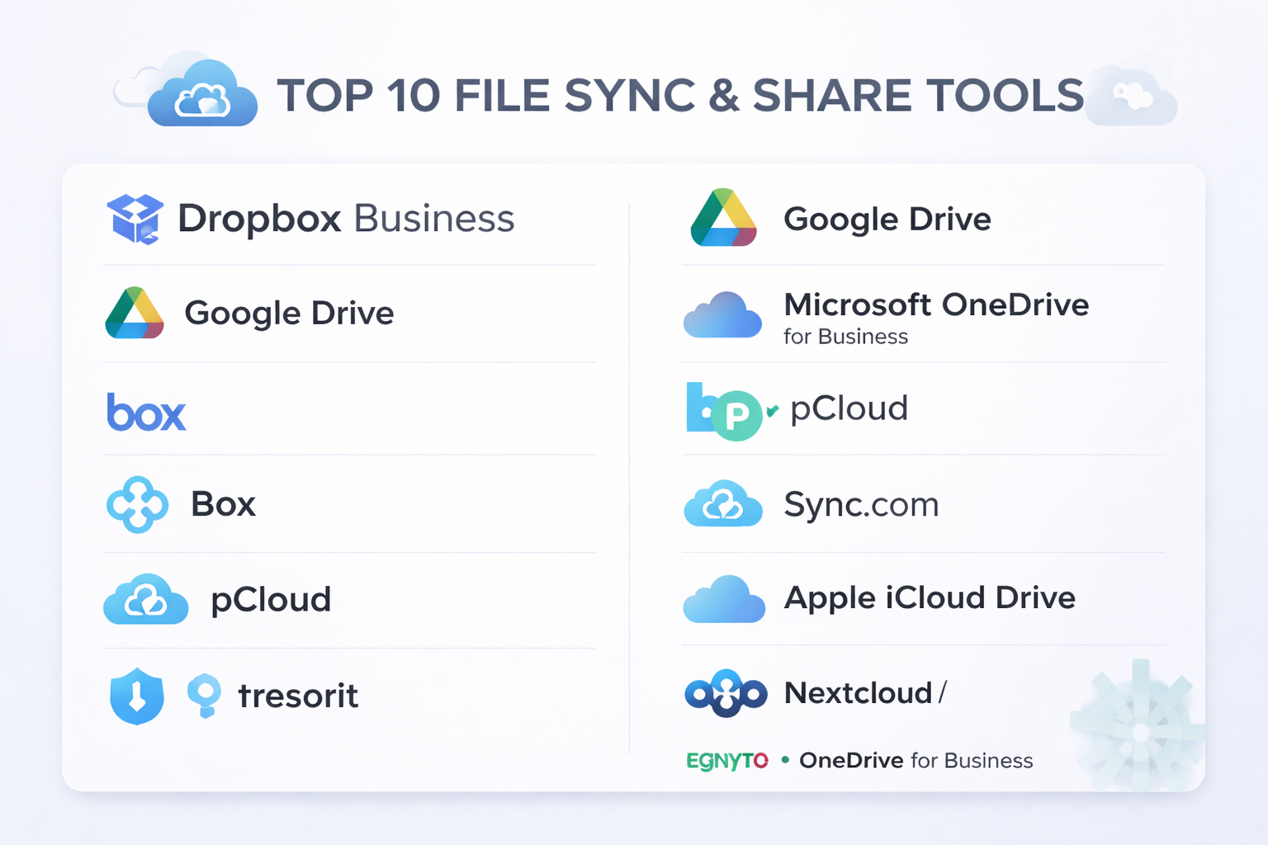Click the 'tresorit' label

pyautogui.click(x=298, y=696)
